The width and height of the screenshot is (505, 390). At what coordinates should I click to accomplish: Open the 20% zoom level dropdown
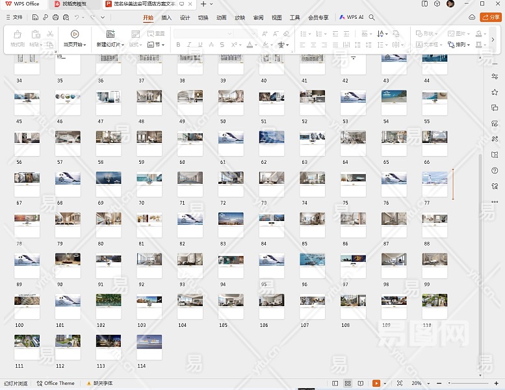pyautogui.click(x=419, y=383)
